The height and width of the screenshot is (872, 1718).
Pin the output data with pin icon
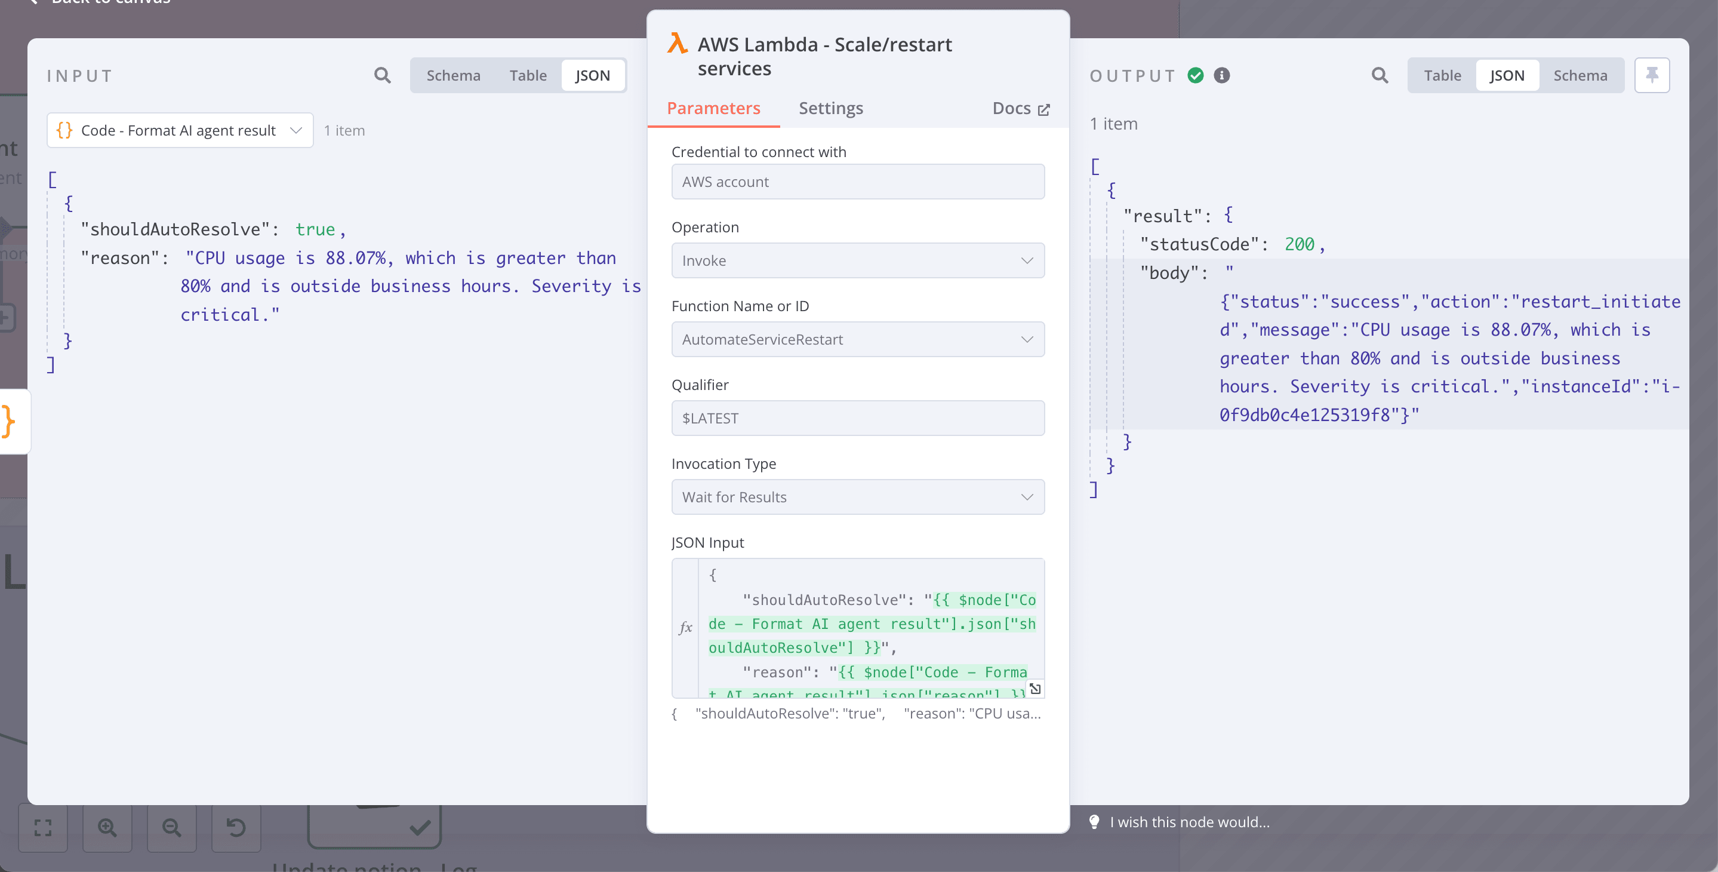click(x=1652, y=75)
